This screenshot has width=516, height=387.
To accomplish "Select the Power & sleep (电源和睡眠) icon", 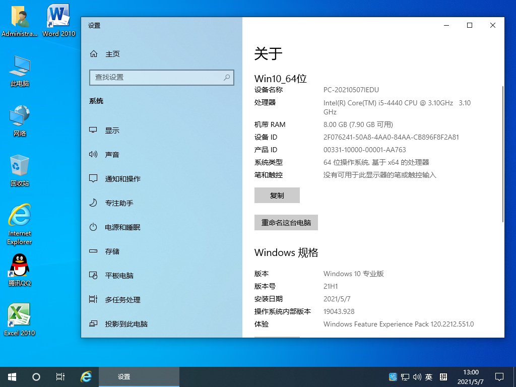I will point(93,227).
